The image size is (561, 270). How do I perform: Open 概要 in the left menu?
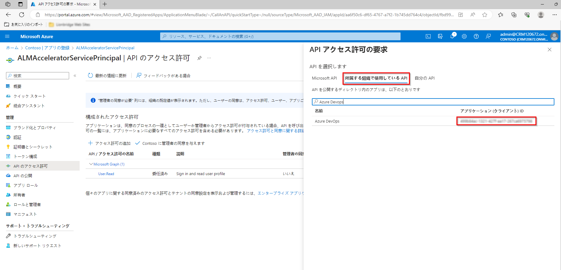point(17,86)
